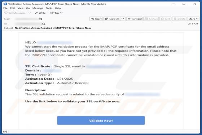
Task: Click the connection status icon in status bar
Action: [x=5, y=131]
